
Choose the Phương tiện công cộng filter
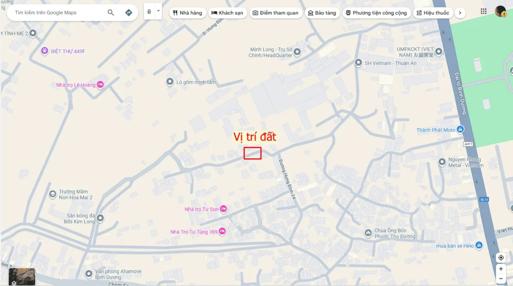click(377, 13)
